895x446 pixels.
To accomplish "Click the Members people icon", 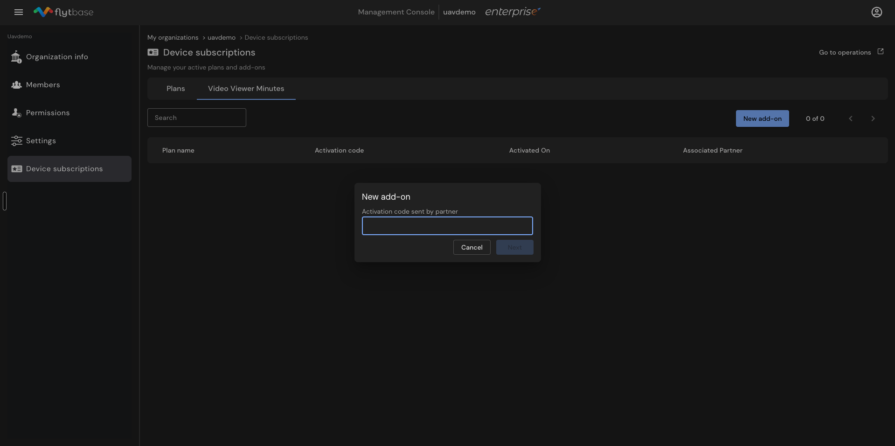I will 16,85.
